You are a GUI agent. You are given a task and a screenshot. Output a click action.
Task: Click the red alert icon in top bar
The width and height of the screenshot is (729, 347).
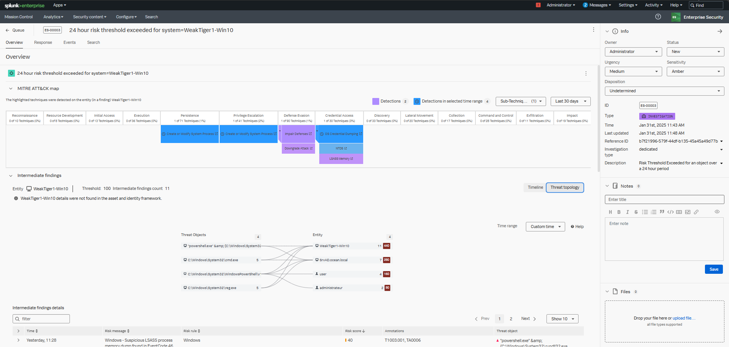coord(538,5)
